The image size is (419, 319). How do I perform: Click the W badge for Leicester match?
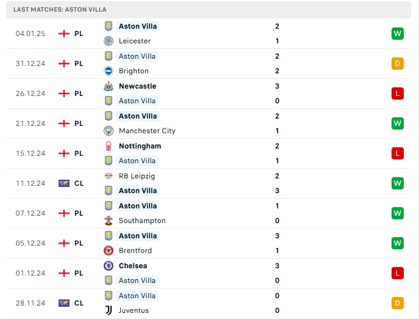[x=398, y=34]
